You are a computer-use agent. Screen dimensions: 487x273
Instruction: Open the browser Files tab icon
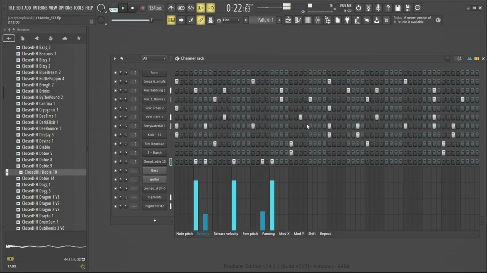pos(22,38)
